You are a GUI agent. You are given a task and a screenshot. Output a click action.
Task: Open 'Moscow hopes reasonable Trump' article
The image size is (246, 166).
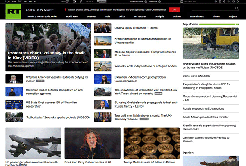(145, 54)
